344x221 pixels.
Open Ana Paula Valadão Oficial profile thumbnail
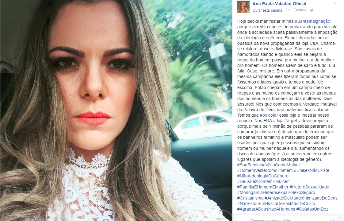pos(243,7)
